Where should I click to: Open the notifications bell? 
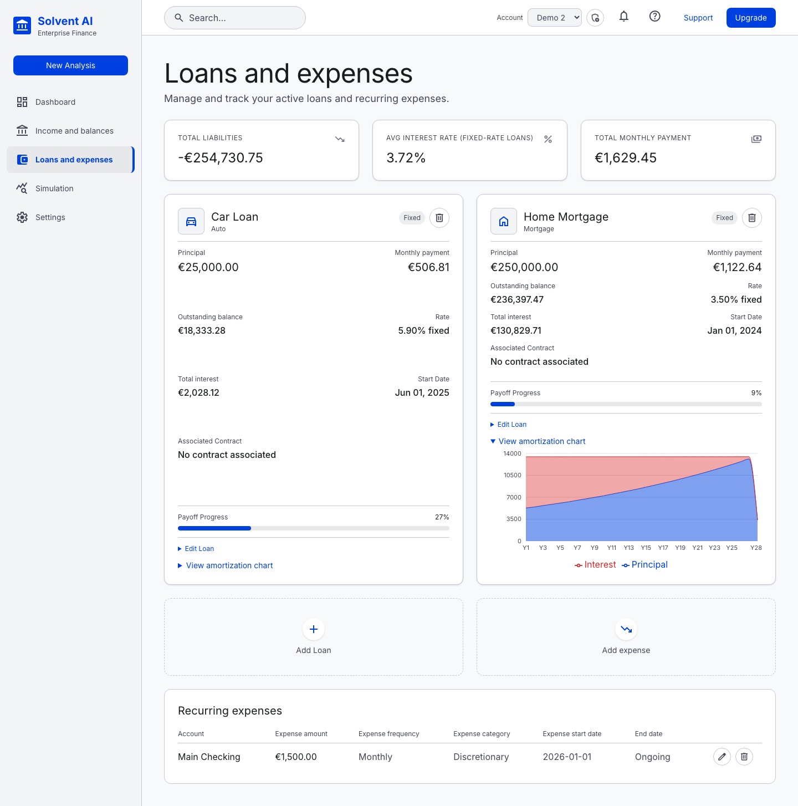[624, 17]
